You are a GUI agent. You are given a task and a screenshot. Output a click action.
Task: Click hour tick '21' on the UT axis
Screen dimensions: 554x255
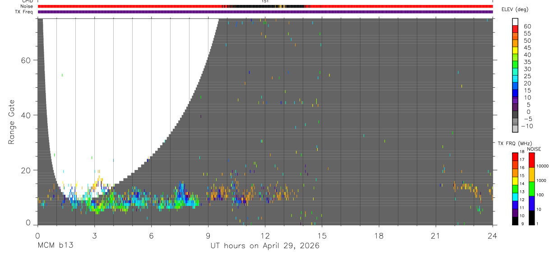tap(436, 236)
